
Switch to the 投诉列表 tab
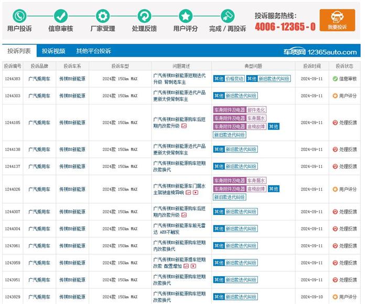19,51
